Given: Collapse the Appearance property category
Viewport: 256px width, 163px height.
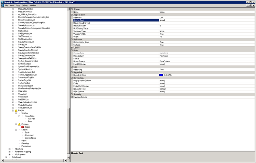Looking at the screenshot, I should click(72, 15).
